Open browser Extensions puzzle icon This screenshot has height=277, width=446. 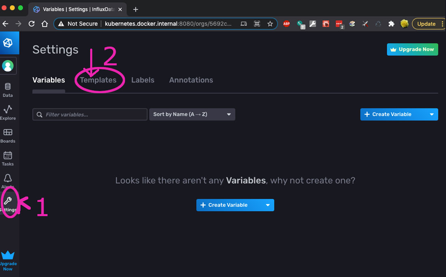click(391, 24)
